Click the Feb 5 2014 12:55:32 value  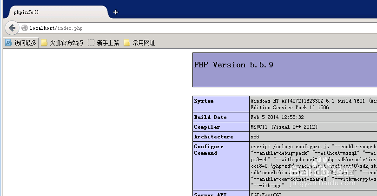[277, 117]
